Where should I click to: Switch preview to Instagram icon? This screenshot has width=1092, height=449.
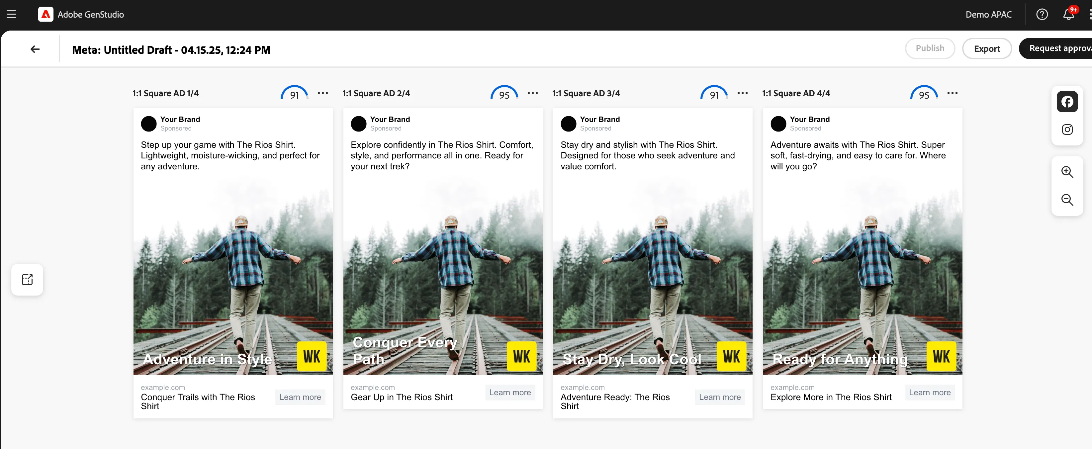pyautogui.click(x=1067, y=129)
